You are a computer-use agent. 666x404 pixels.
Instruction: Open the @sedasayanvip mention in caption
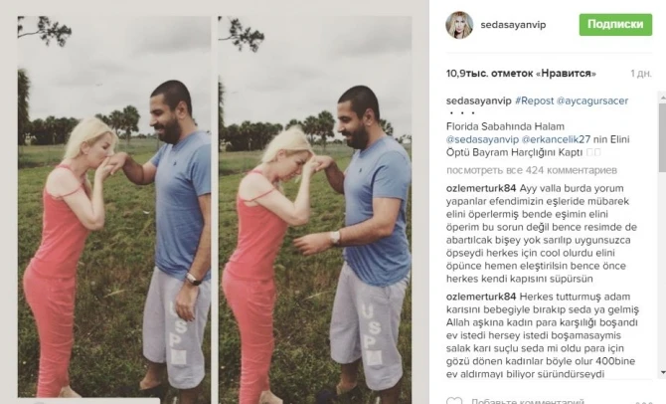point(482,139)
